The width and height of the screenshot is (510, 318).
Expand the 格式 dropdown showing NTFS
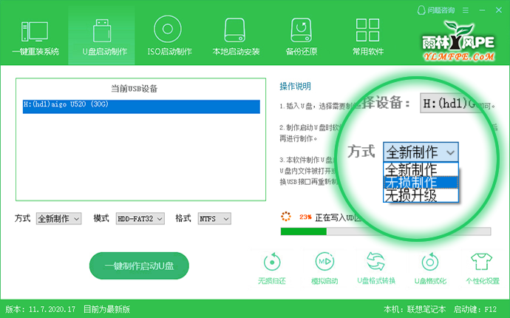pos(214,219)
